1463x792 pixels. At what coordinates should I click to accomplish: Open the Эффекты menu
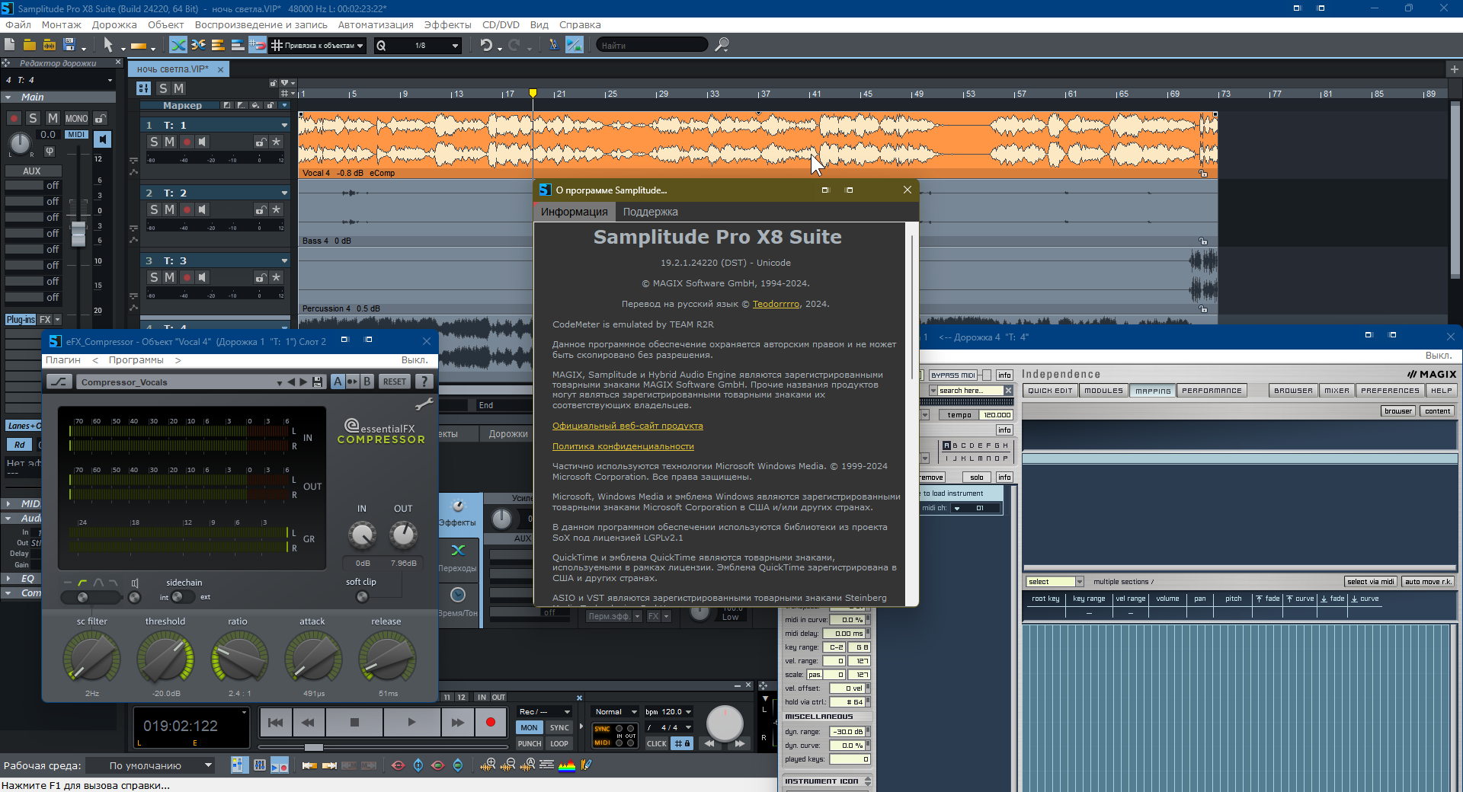click(x=447, y=24)
